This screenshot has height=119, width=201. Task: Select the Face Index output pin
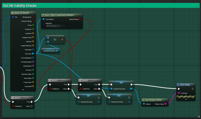click(33, 78)
